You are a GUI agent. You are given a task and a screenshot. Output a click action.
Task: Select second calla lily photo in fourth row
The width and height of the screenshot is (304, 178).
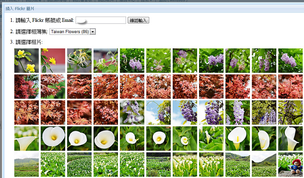pyautogui.click(x=53, y=138)
